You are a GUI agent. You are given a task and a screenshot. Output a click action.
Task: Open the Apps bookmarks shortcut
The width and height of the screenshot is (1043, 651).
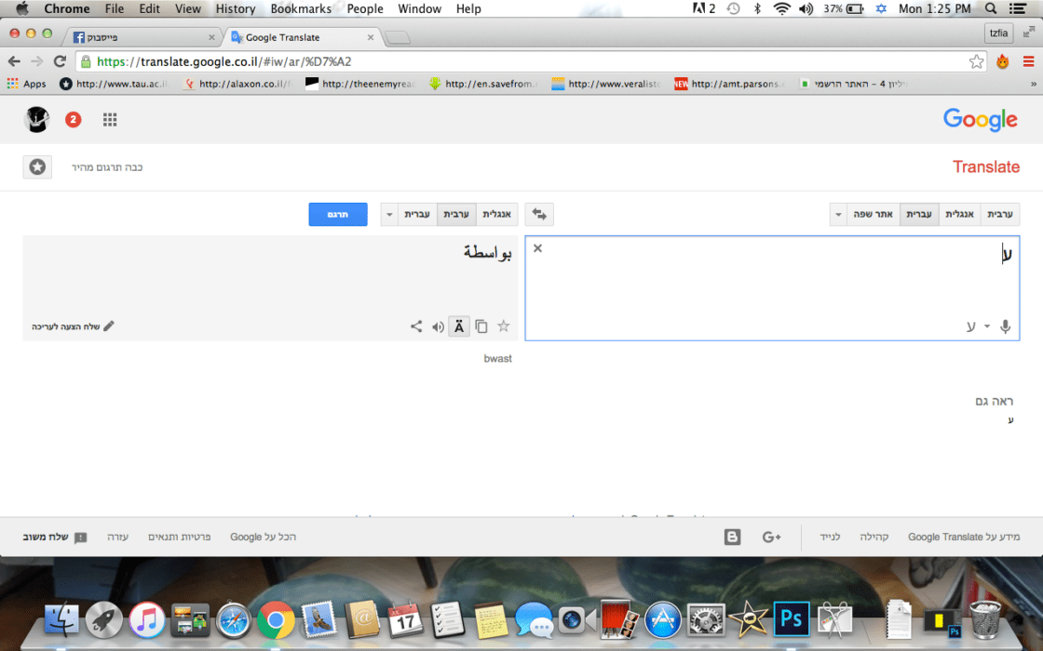[x=27, y=84]
